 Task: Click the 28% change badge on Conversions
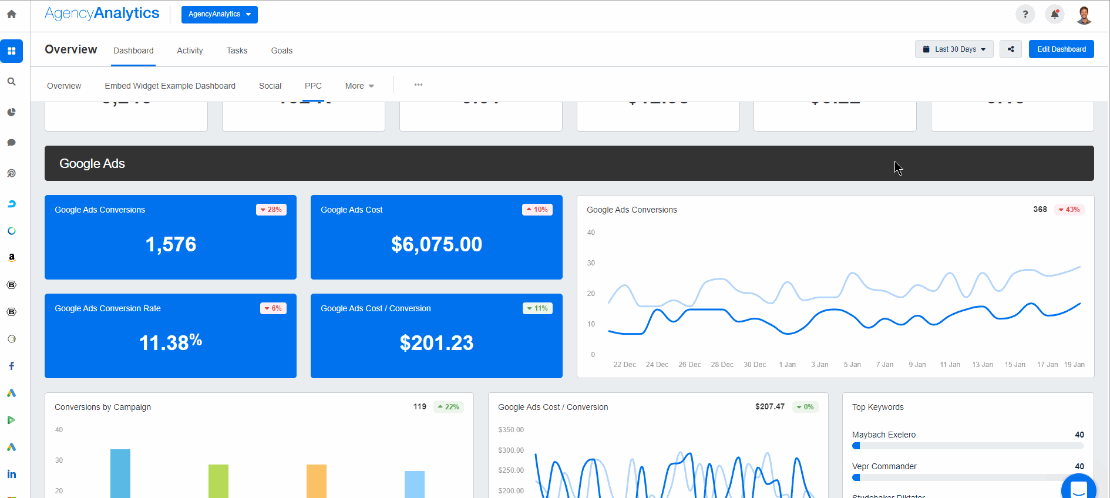coord(271,210)
